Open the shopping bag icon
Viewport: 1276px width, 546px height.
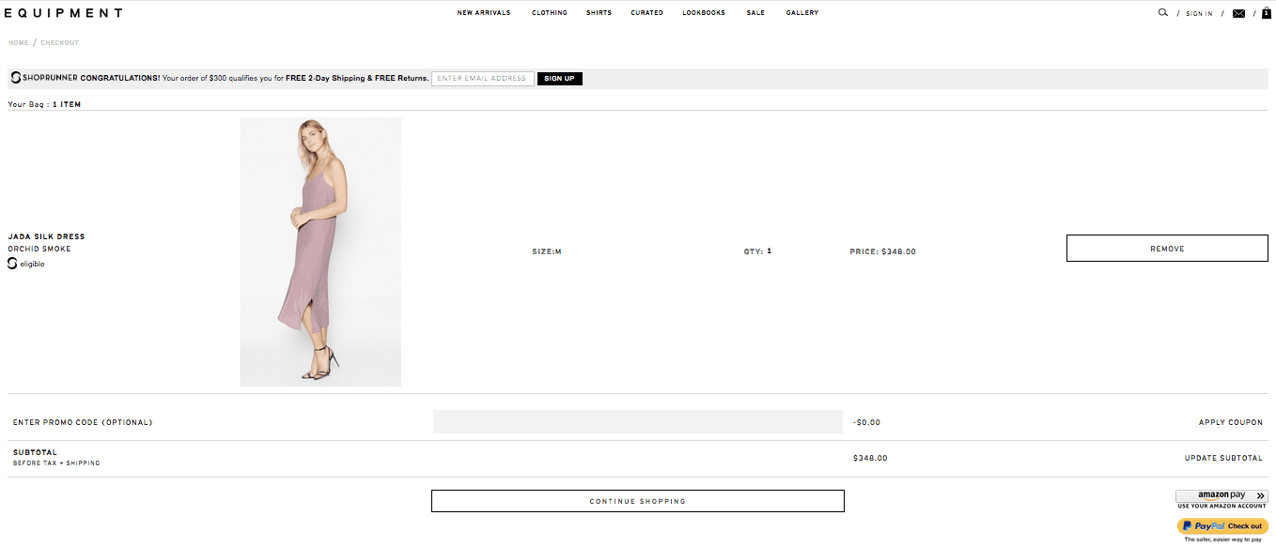1266,13
